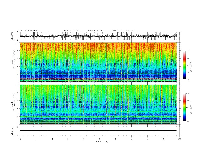Screen dimensions: 202x156
Task: Select the date 'Feb. 24, 2018'
Action: (x=71, y=31)
